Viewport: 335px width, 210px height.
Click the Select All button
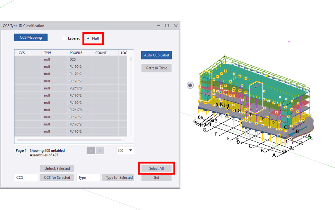[156, 168]
